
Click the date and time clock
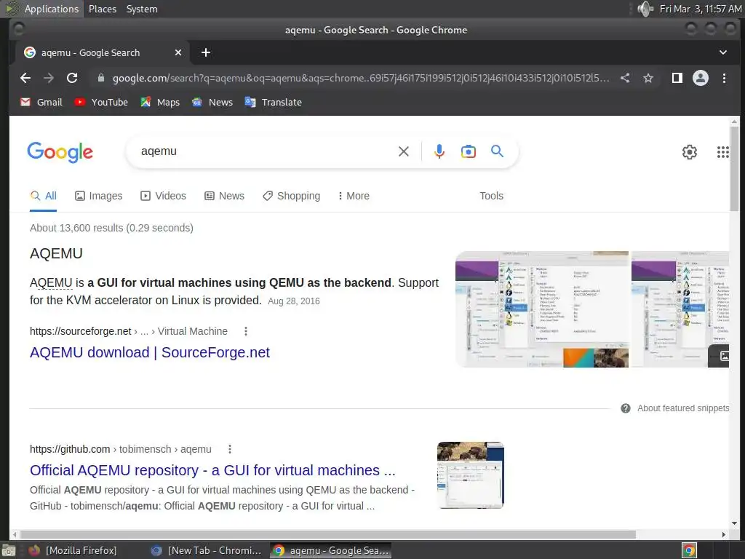(701, 9)
